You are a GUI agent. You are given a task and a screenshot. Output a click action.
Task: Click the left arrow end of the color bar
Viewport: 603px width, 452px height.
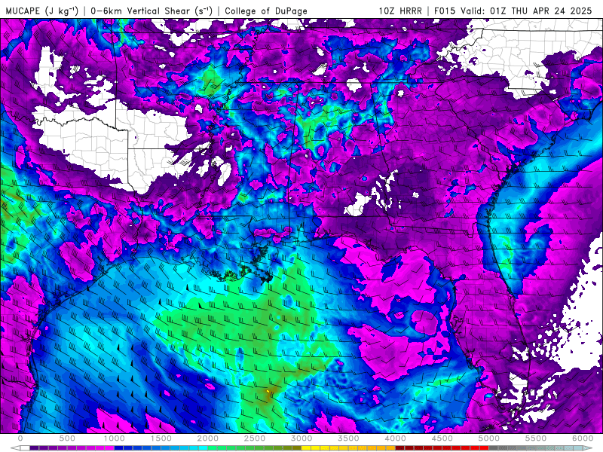pos(15,448)
